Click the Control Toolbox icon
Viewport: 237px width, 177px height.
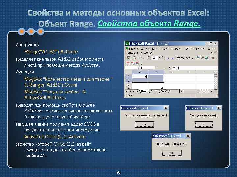tap(202, 58)
